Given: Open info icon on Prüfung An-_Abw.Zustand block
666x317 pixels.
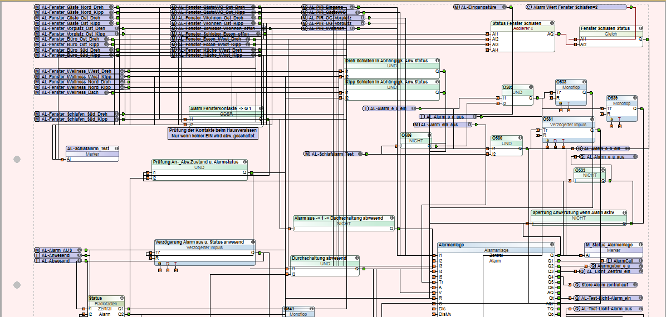Looking at the screenshot, I should 244,162.
